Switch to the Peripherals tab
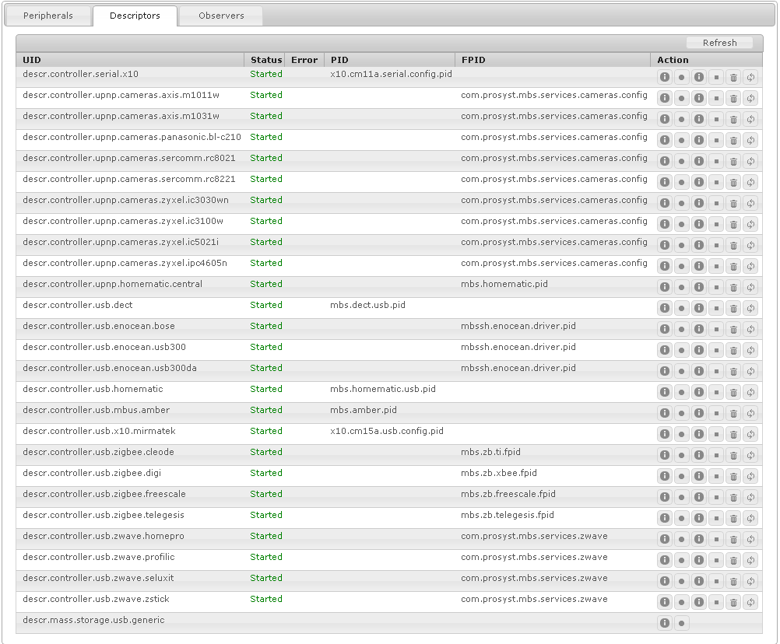The image size is (780, 644). point(47,16)
